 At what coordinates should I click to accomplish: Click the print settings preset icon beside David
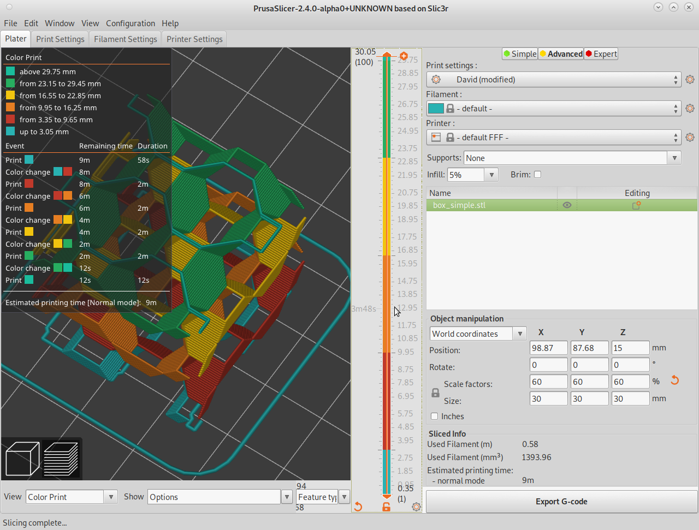436,79
